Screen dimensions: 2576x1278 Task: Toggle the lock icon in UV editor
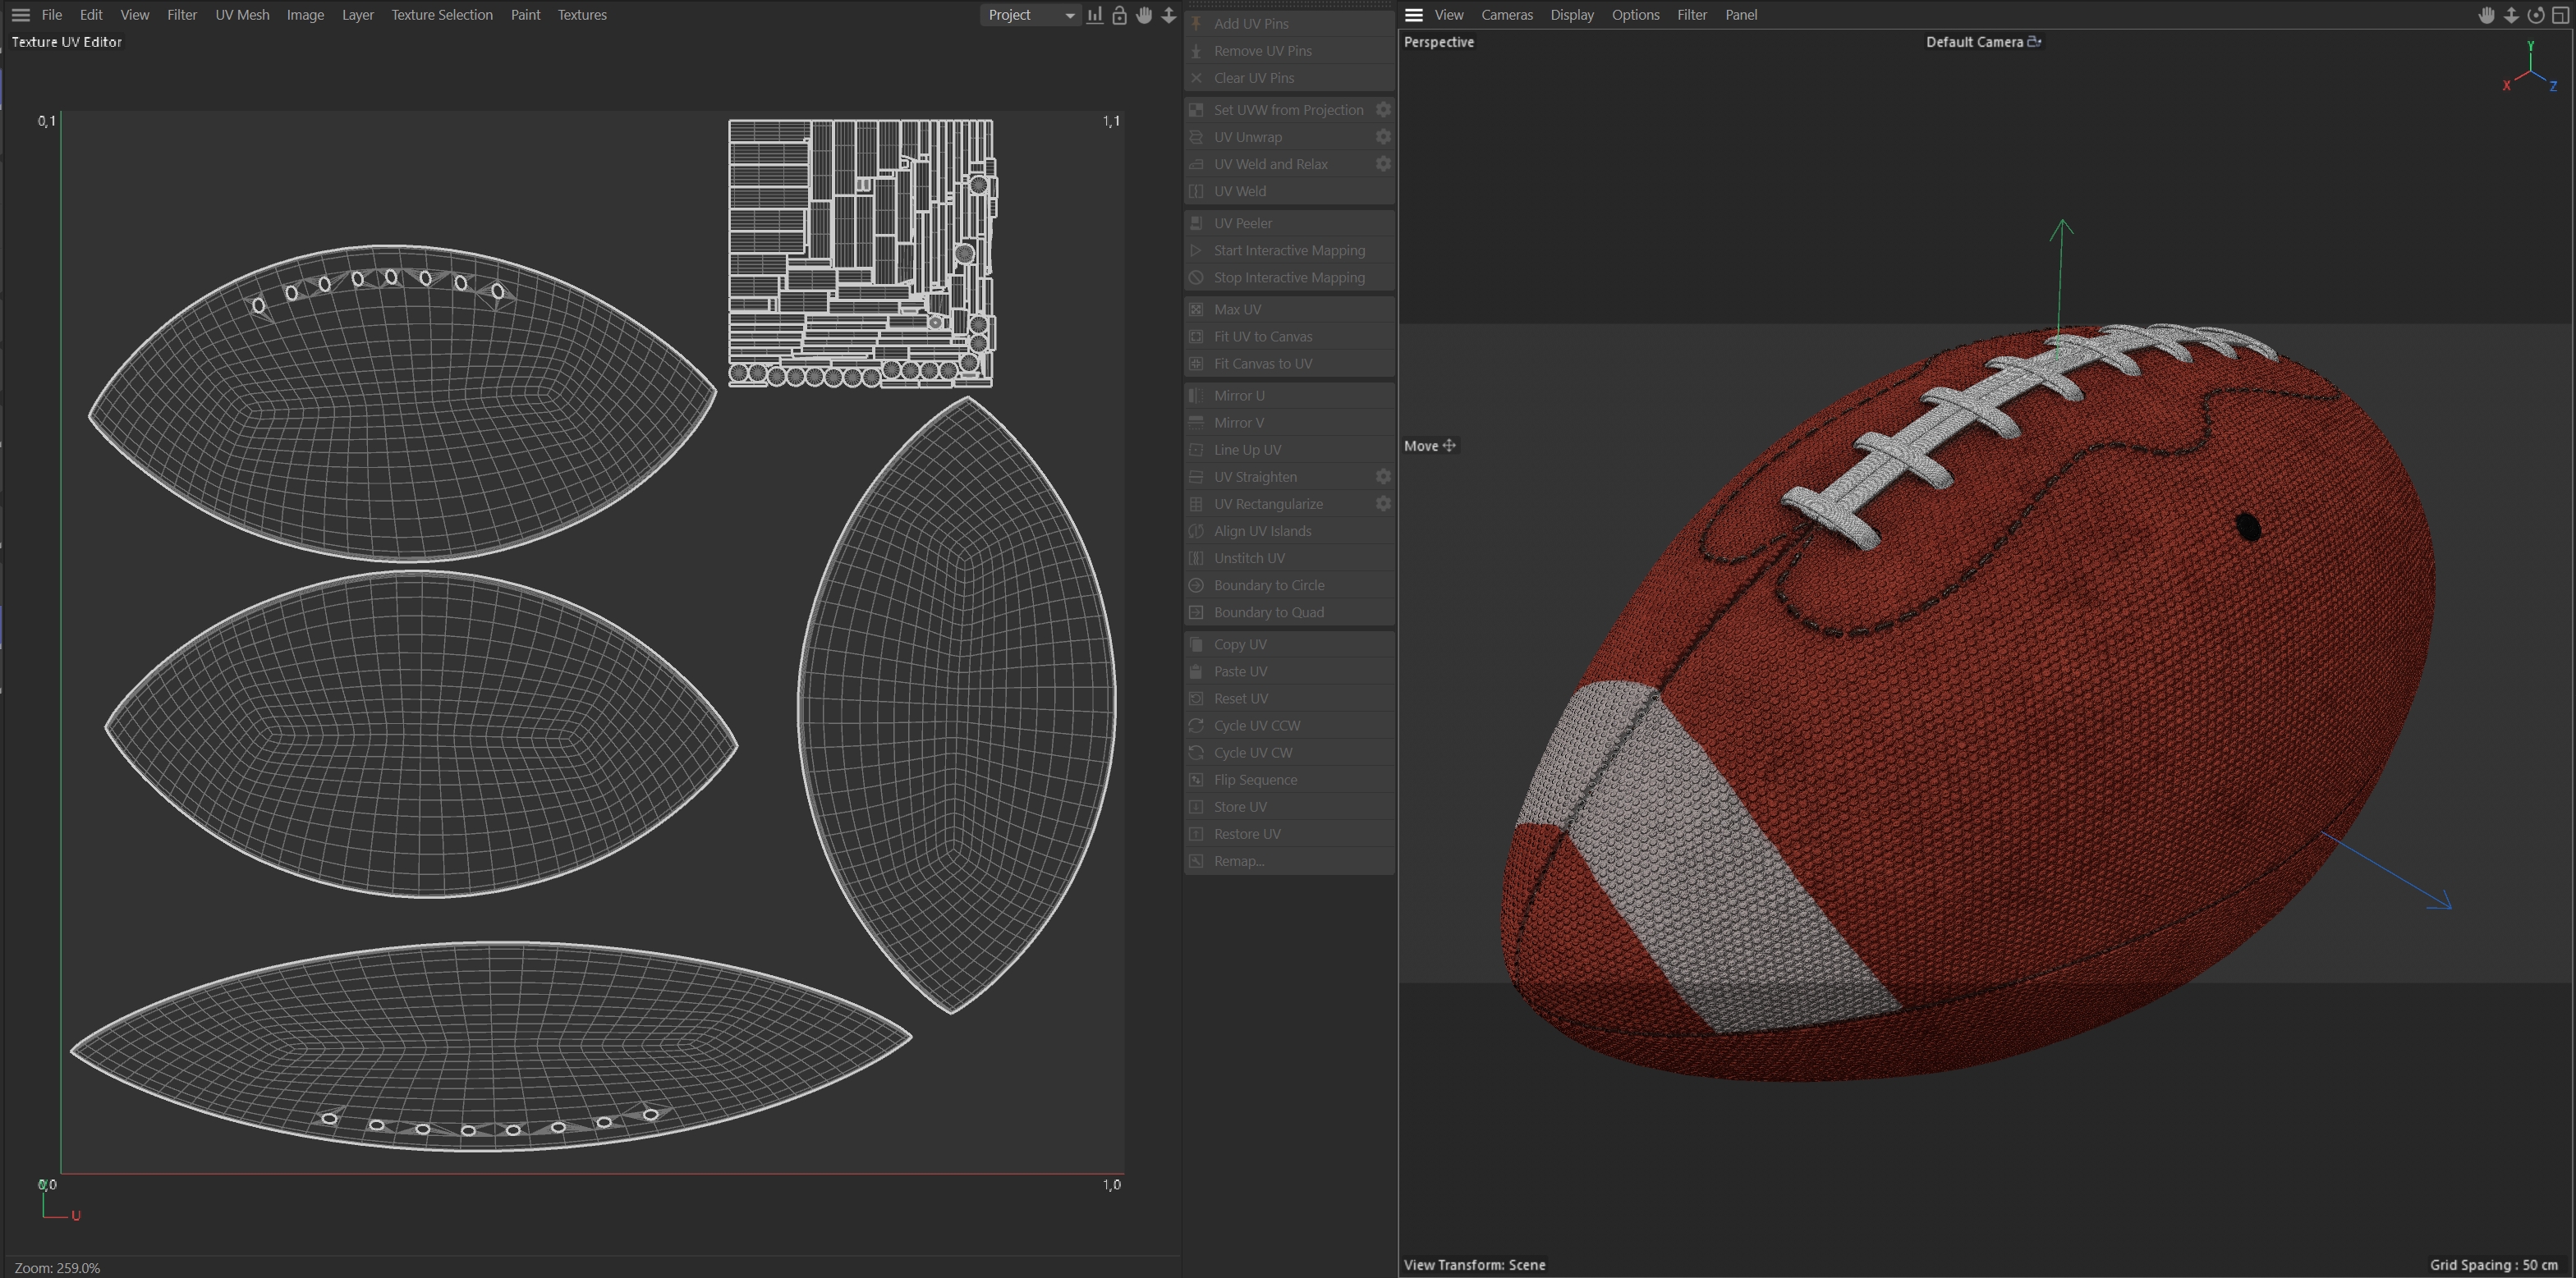click(1119, 15)
